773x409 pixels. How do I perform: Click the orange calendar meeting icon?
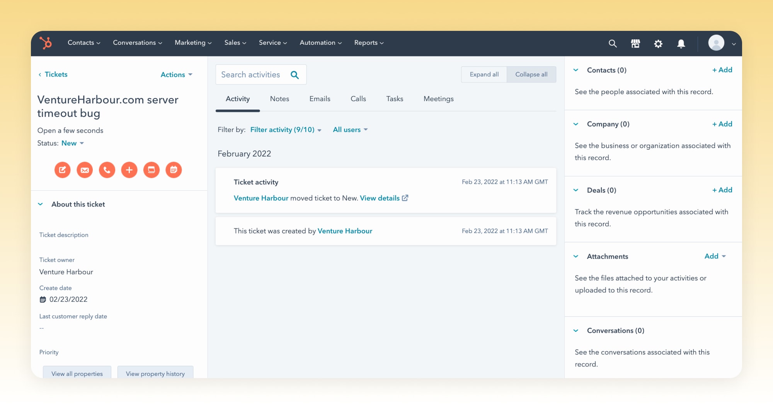click(174, 170)
